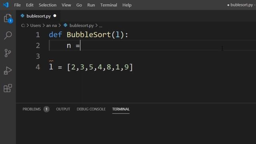This screenshot has width=256, height=144.
Task: Open the Run menu
Action: click(91, 5)
